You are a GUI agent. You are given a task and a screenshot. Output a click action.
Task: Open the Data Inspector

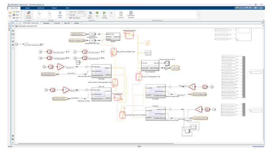[121, 15]
